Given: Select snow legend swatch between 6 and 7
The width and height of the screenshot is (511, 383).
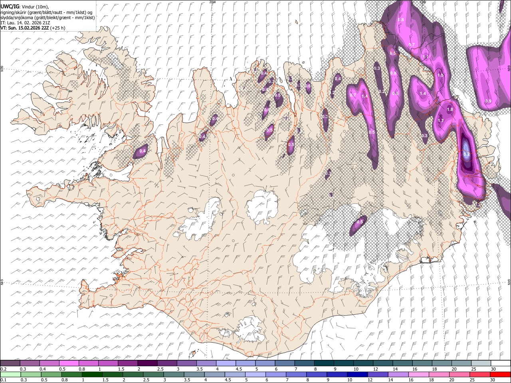Looking at the screenshot, I should [285, 363].
